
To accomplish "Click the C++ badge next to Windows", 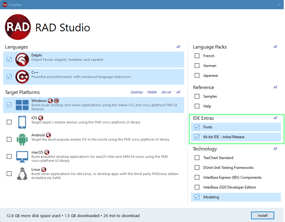I will coord(56,101).
